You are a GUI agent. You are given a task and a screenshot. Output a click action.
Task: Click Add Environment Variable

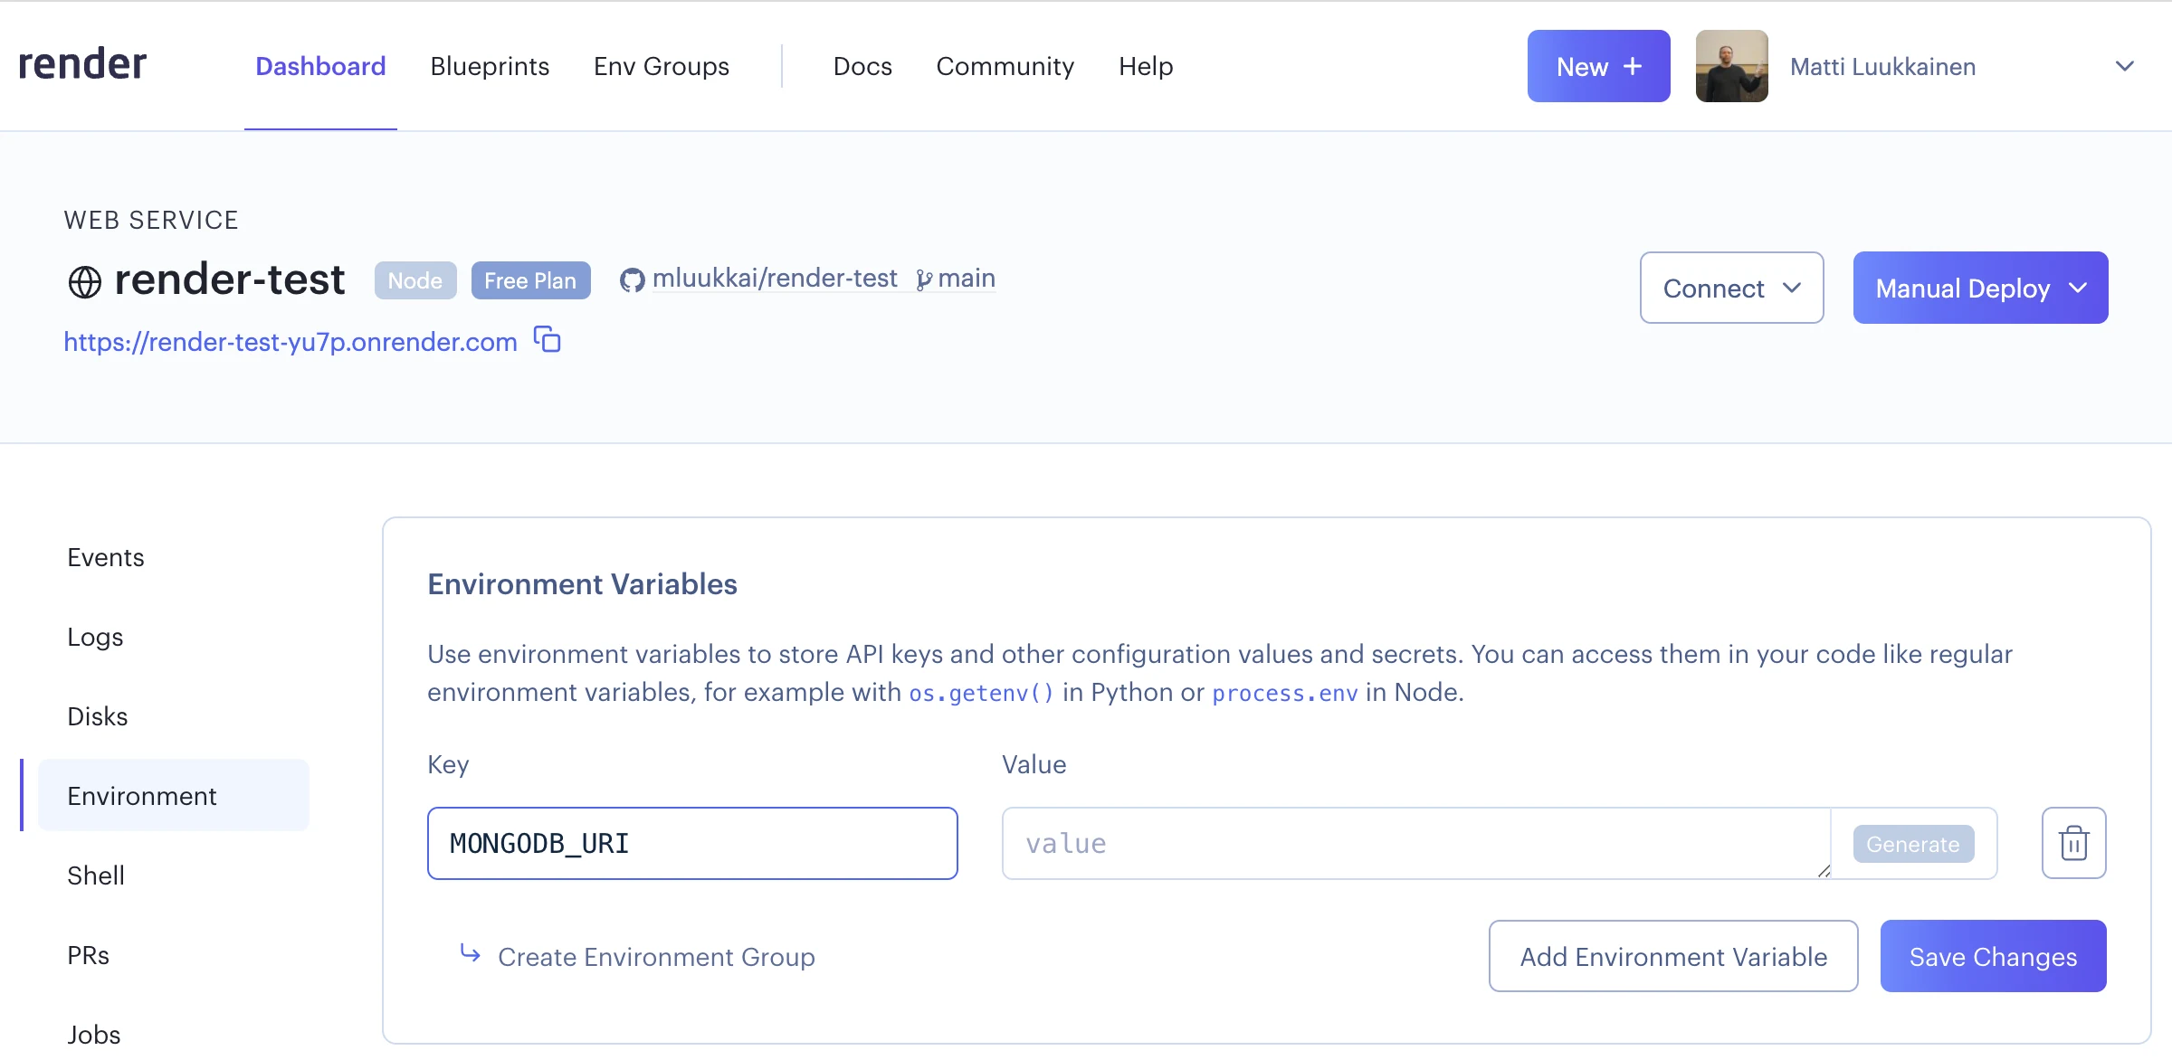tap(1673, 956)
